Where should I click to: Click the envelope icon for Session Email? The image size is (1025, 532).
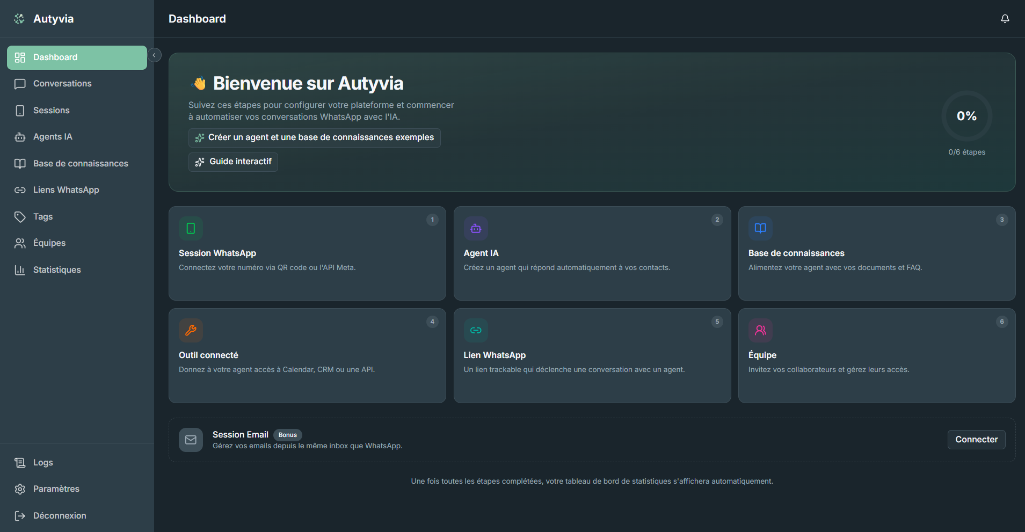[x=191, y=440]
